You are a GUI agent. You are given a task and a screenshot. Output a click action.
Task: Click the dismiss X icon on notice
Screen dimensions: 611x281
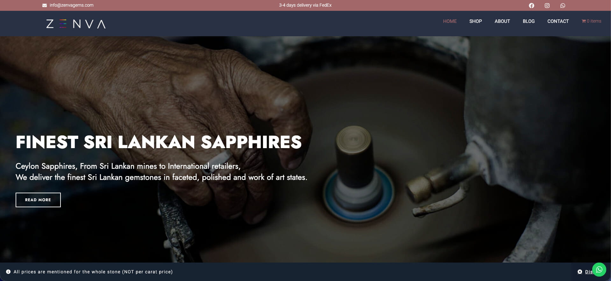580,272
